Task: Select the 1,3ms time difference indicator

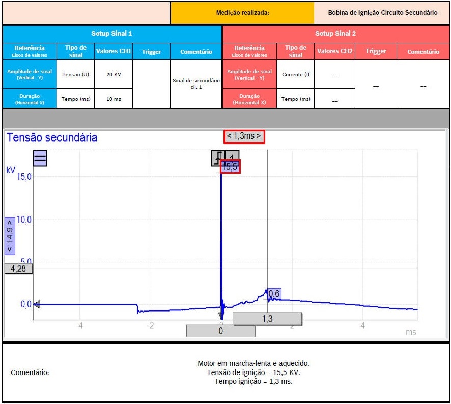Action: click(x=244, y=136)
